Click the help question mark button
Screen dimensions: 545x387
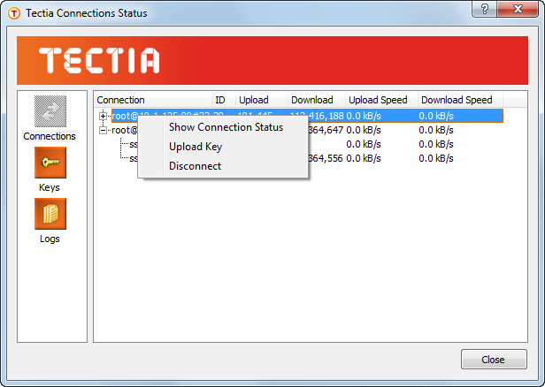(x=484, y=9)
